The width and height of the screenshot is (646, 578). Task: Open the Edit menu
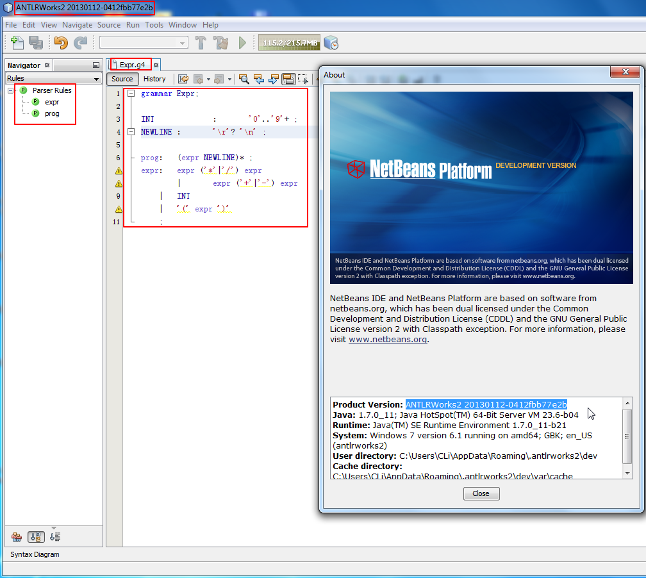tap(29, 25)
